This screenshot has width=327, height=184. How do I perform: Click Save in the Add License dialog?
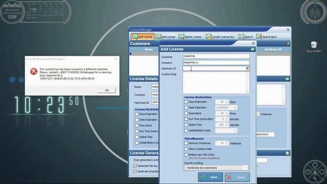211,177
